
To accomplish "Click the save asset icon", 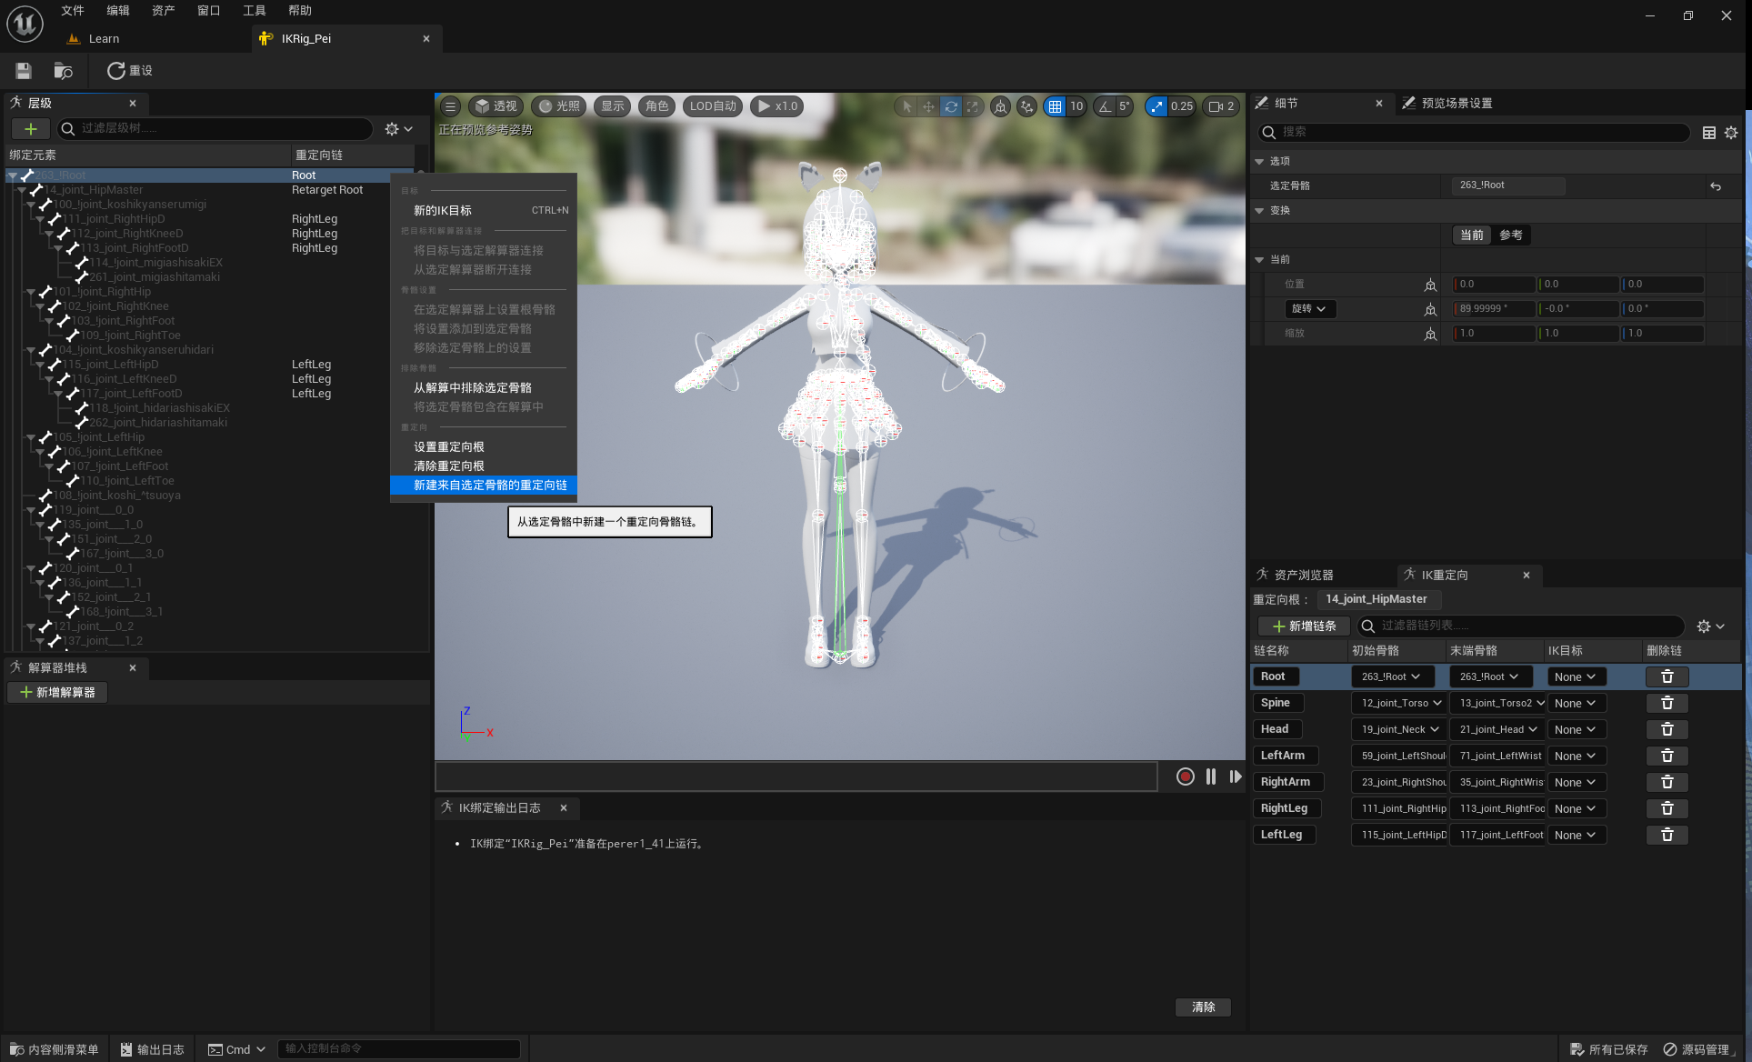I will coord(24,71).
